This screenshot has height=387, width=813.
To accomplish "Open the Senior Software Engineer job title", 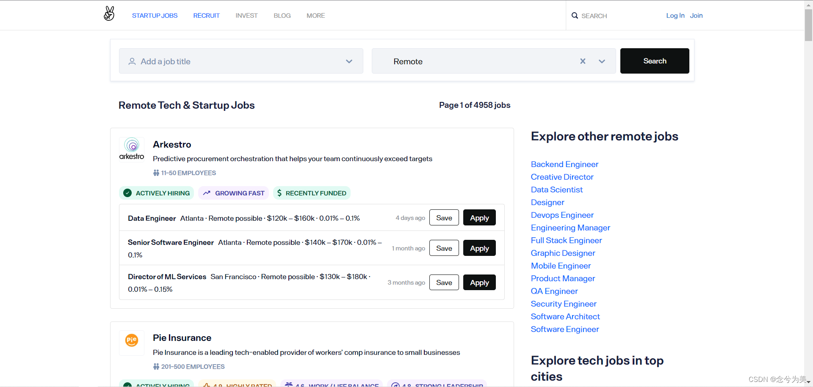I will coord(171,242).
